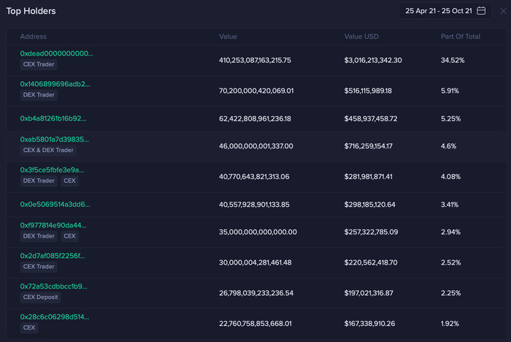The width and height of the screenshot is (511, 342).
Task: Open address 0x0e5069514a3dd6...
Action: coord(55,204)
